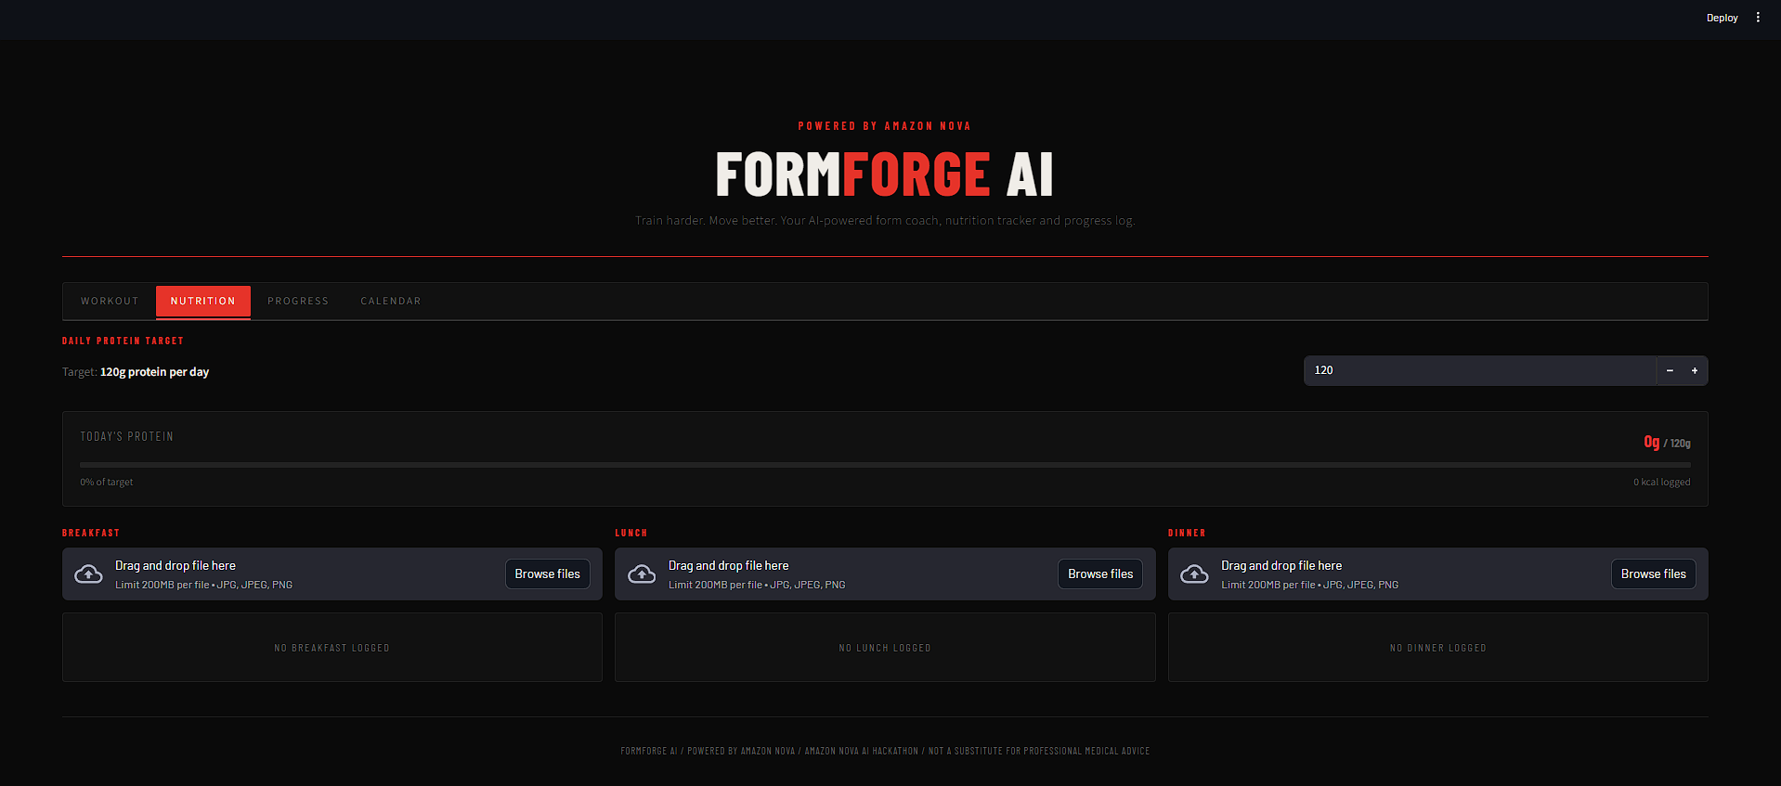Screen dimensions: 1781x786
Task: Click the 'LUNCH' section heading
Action: pyautogui.click(x=631, y=533)
